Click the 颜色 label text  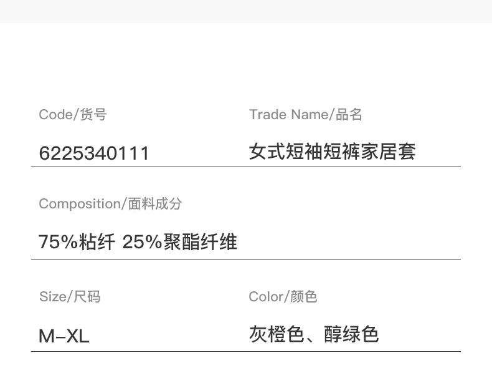click(303, 297)
